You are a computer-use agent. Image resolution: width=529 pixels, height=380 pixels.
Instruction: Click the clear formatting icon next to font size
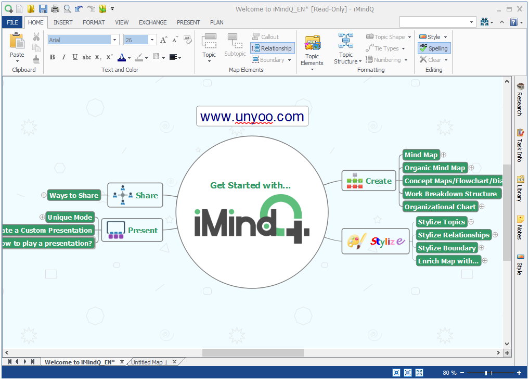(x=188, y=40)
